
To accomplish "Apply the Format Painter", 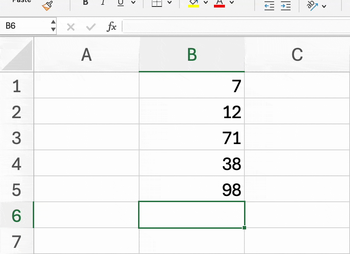I will [x=46, y=5].
